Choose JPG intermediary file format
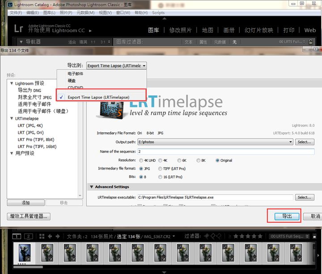Viewport: 322px width, 274px height. pyautogui.click(x=141, y=169)
